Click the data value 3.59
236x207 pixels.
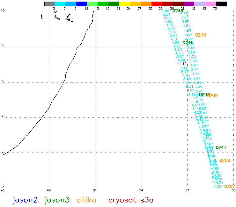[186, 22]
